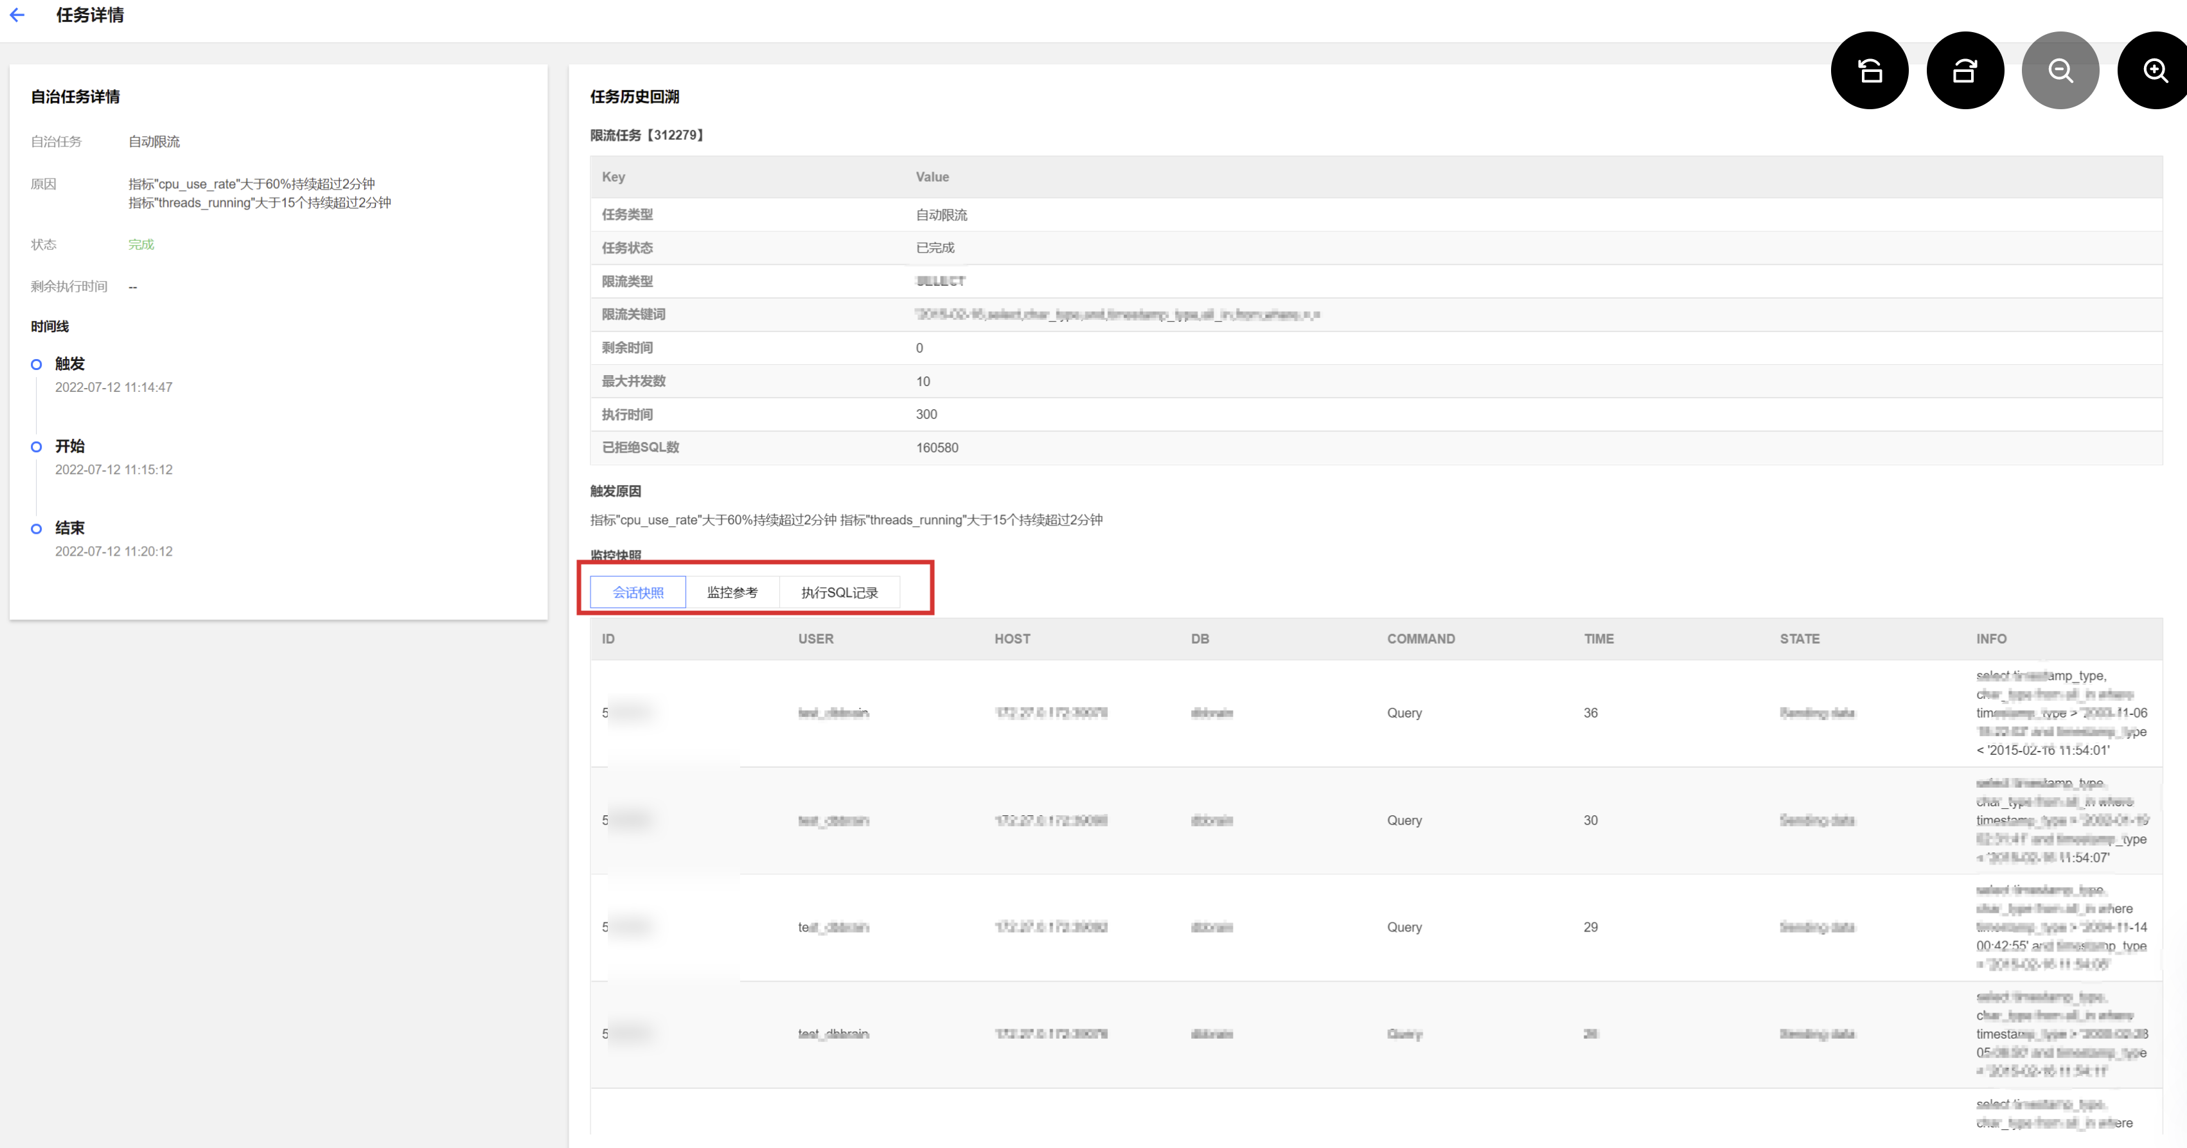Click the 开始 timeline circle marker
2187x1148 pixels.
(x=36, y=446)
